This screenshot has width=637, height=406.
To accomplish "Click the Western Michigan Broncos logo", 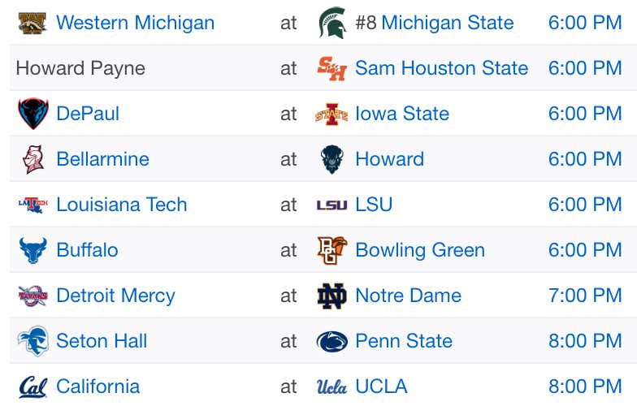I will tap(32, 23).
